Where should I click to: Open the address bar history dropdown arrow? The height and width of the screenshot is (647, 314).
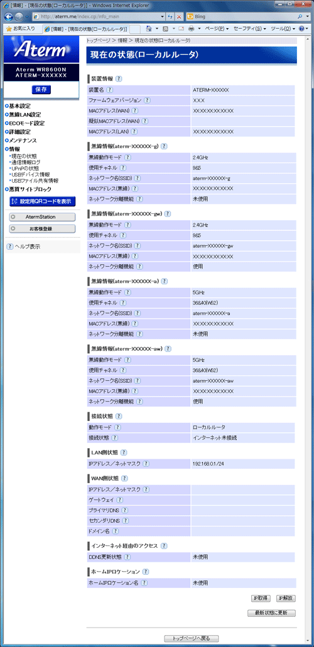click(x=163, y=17)
